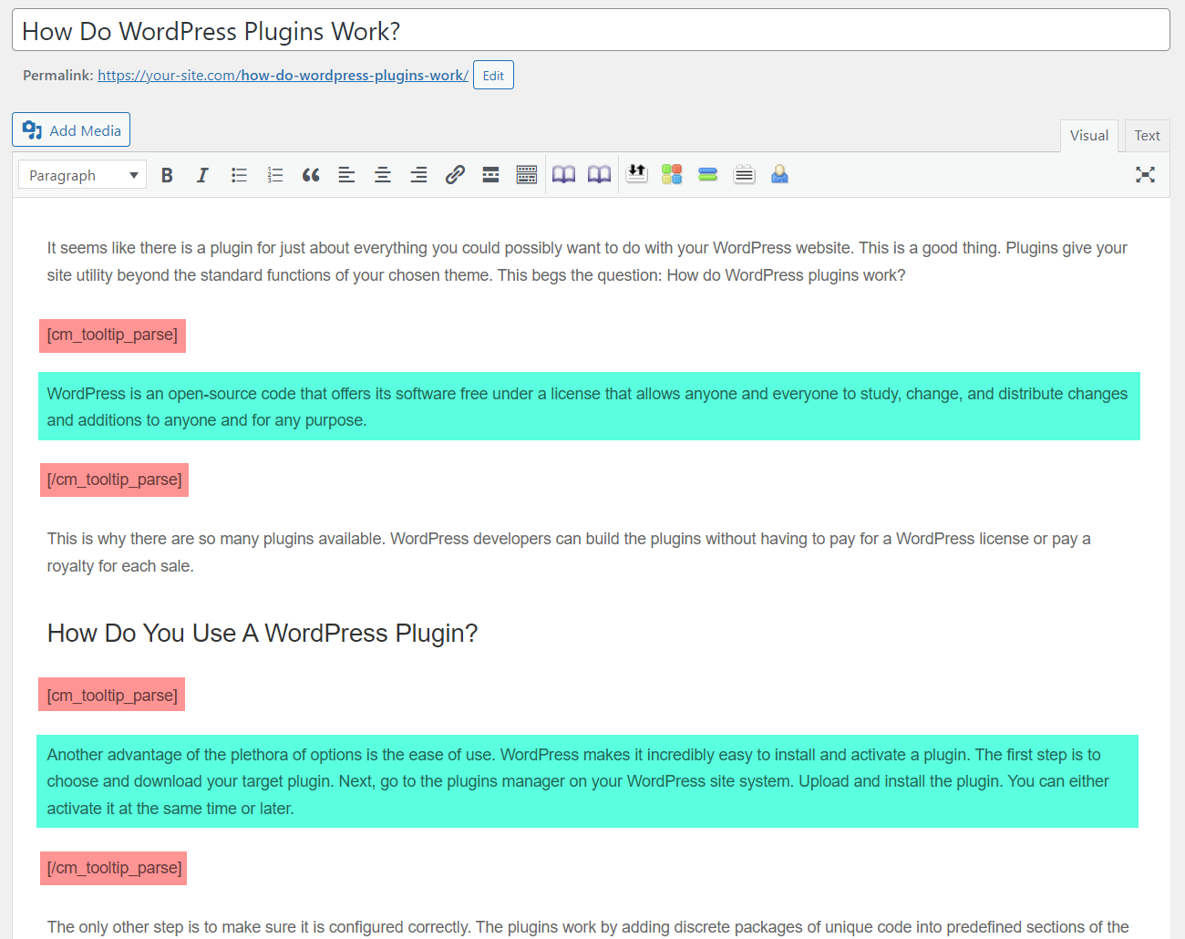Screen dimensions: 1185x939
Task: Click the second opening [cm_tooltip_parse] shortcode
Action: [112, 695]
